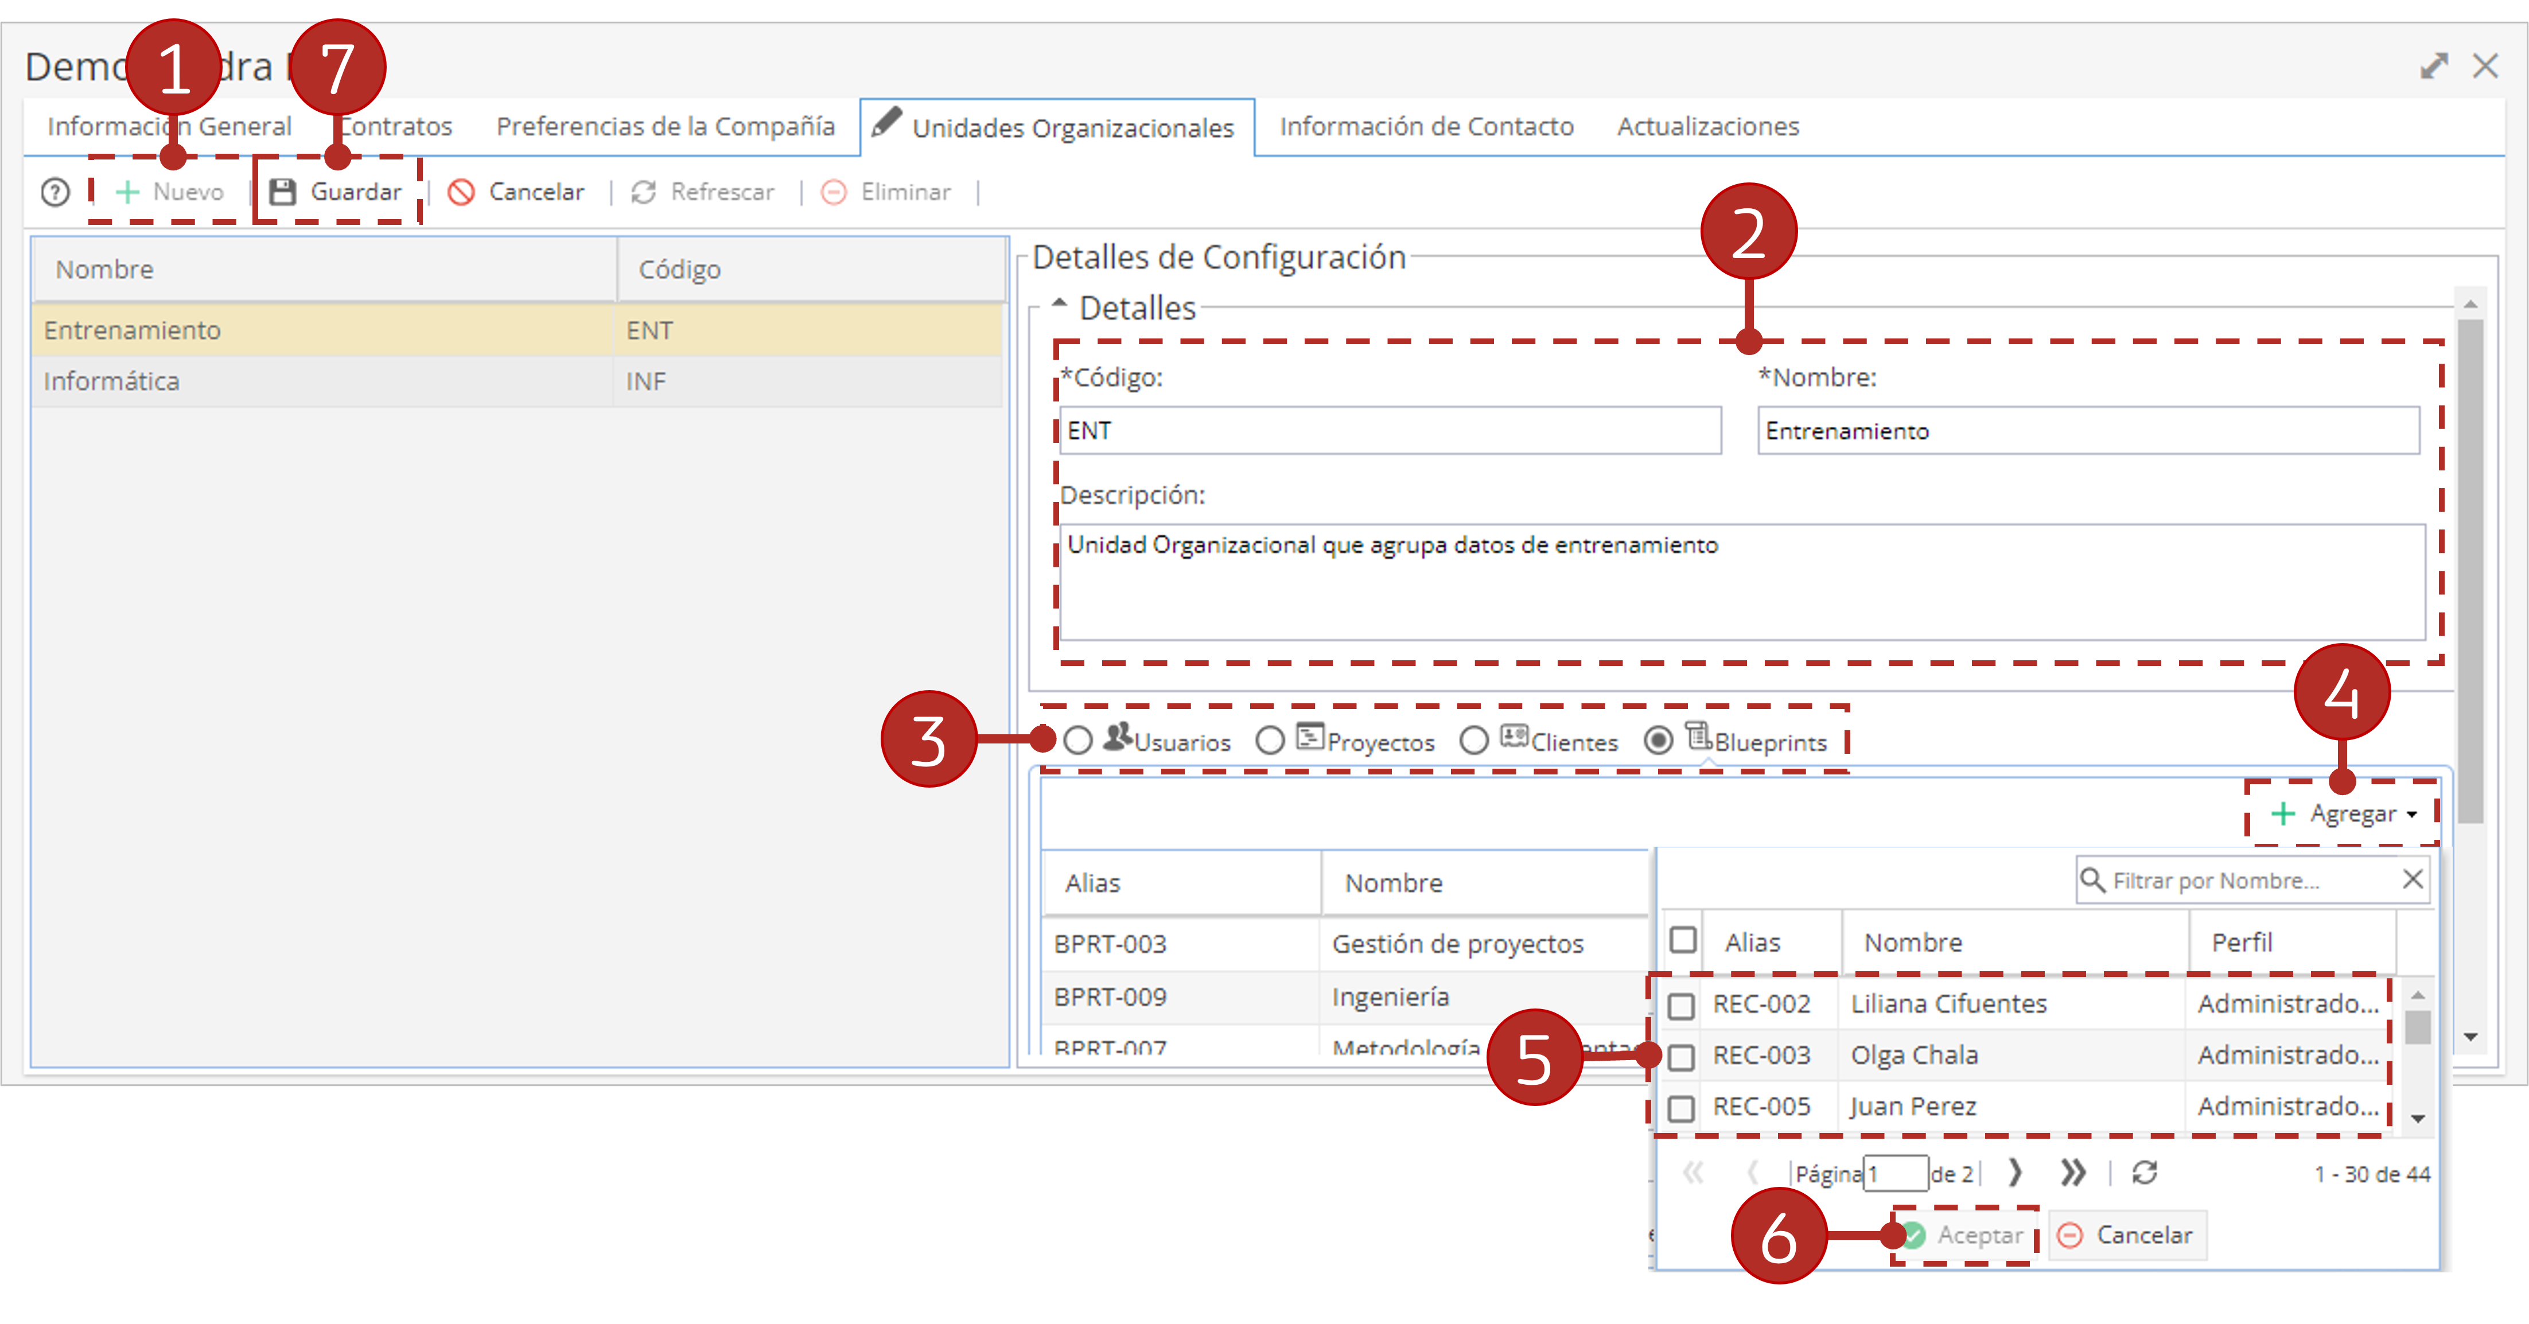Switch to Información de Contacto tab

(x=1426, y=126)
